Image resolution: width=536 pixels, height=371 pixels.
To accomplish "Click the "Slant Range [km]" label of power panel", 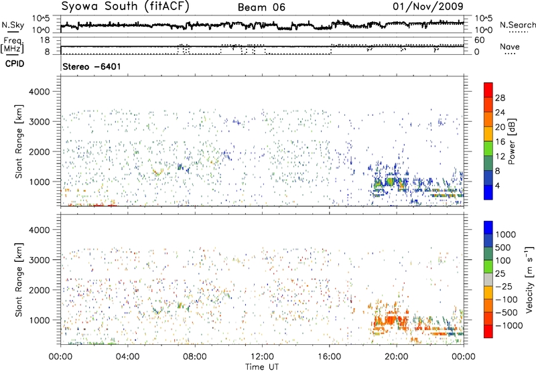I will 19,141.
